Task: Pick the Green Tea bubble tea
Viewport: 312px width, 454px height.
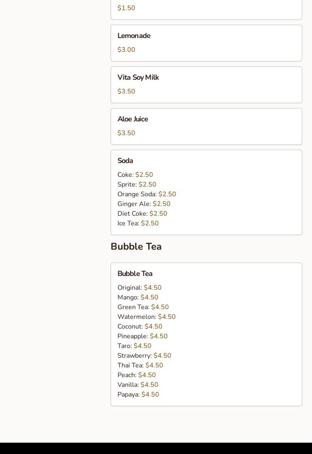Action: [143, 307]
